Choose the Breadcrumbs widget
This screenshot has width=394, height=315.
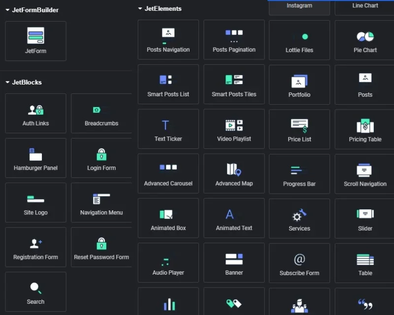tap(101, 114)
